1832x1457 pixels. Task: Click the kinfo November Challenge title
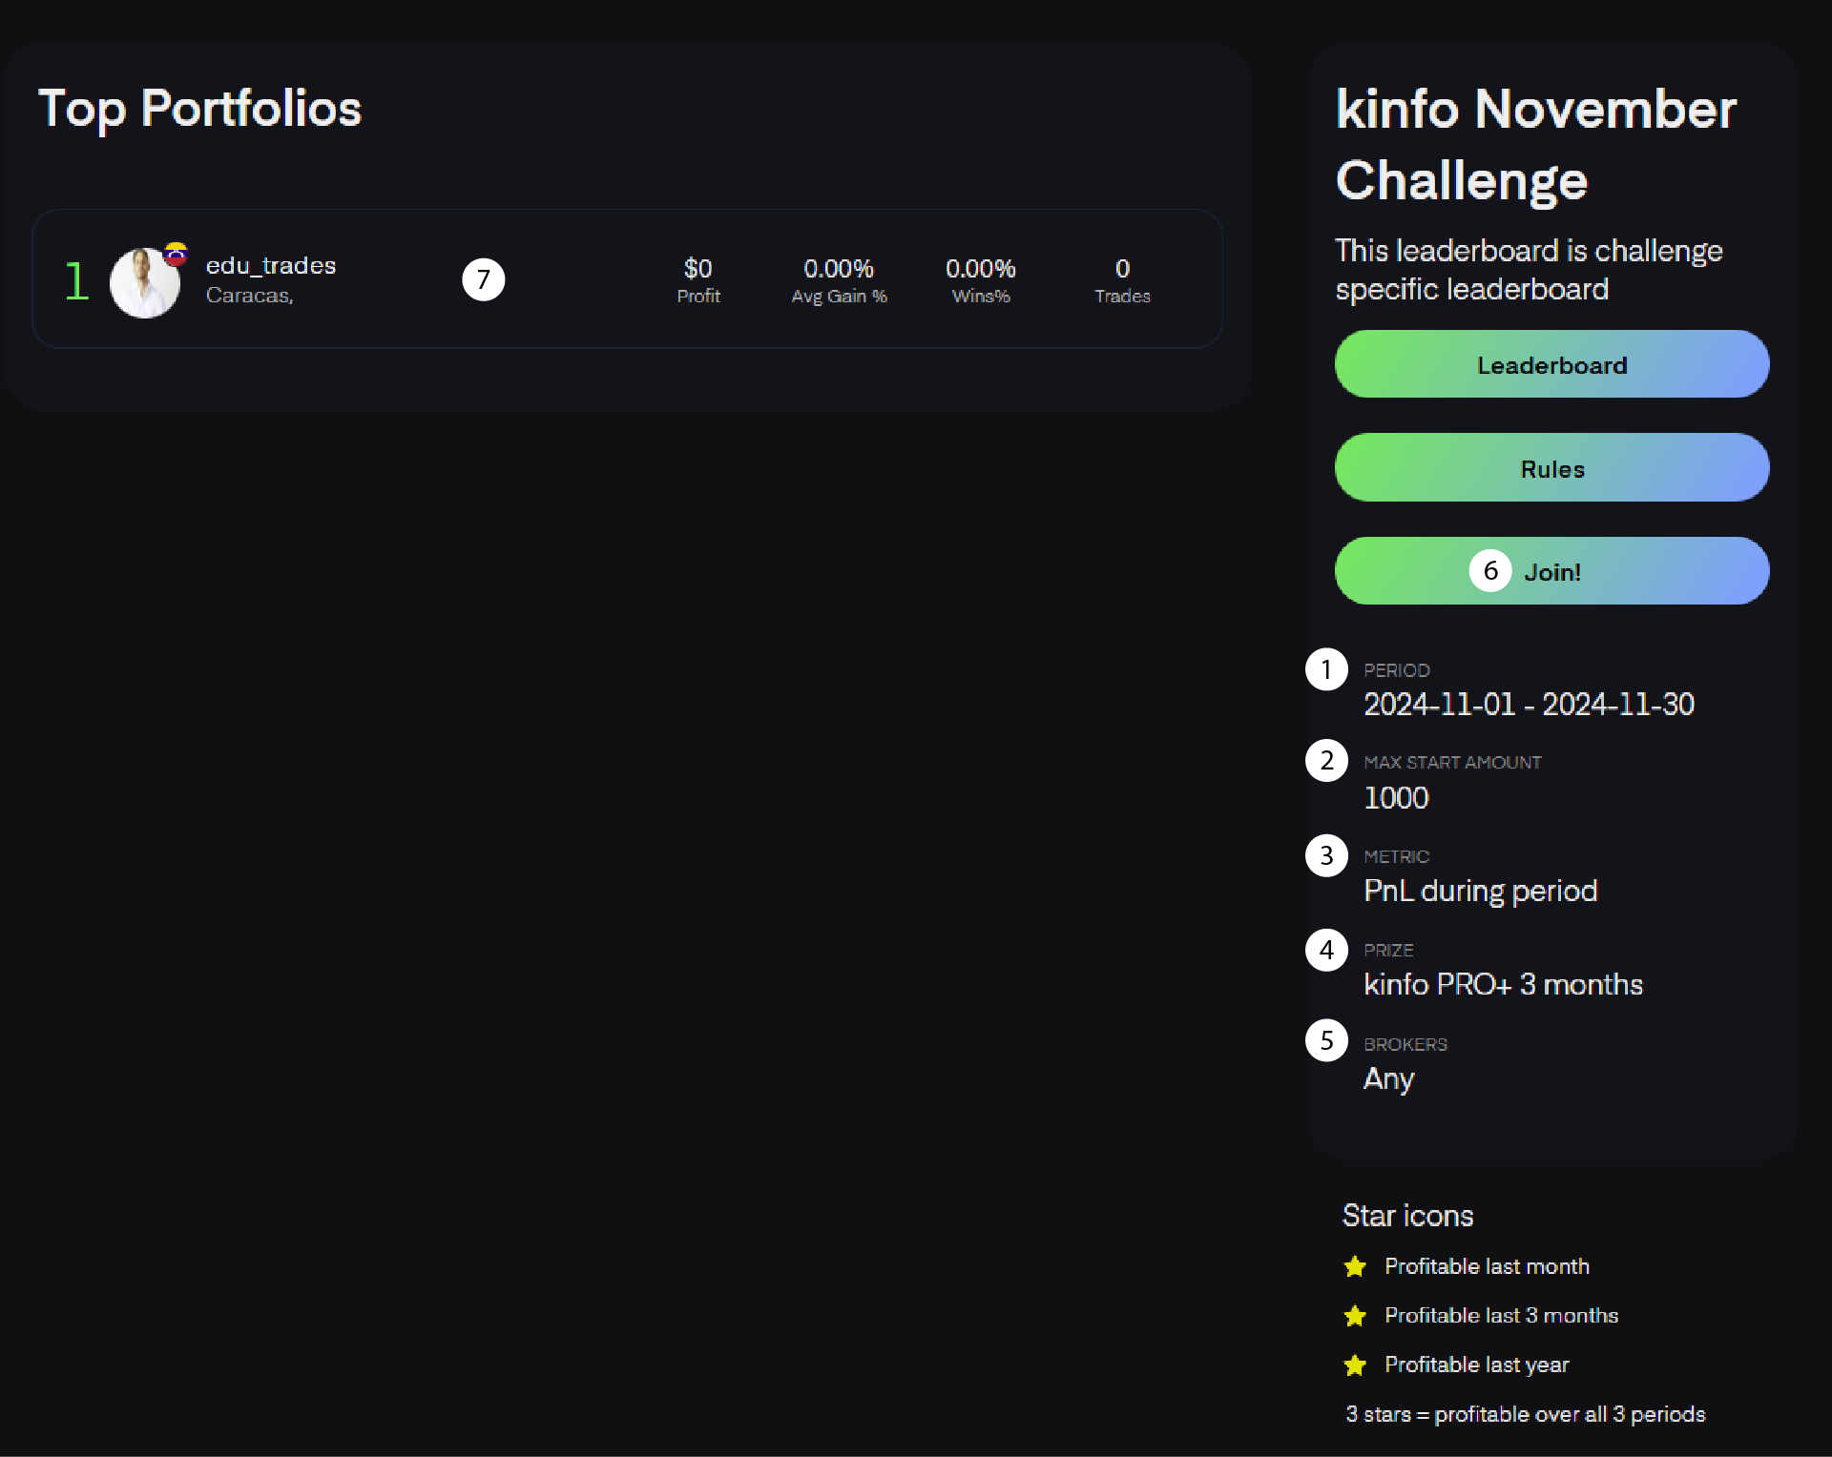click(x=1534, y=145)
